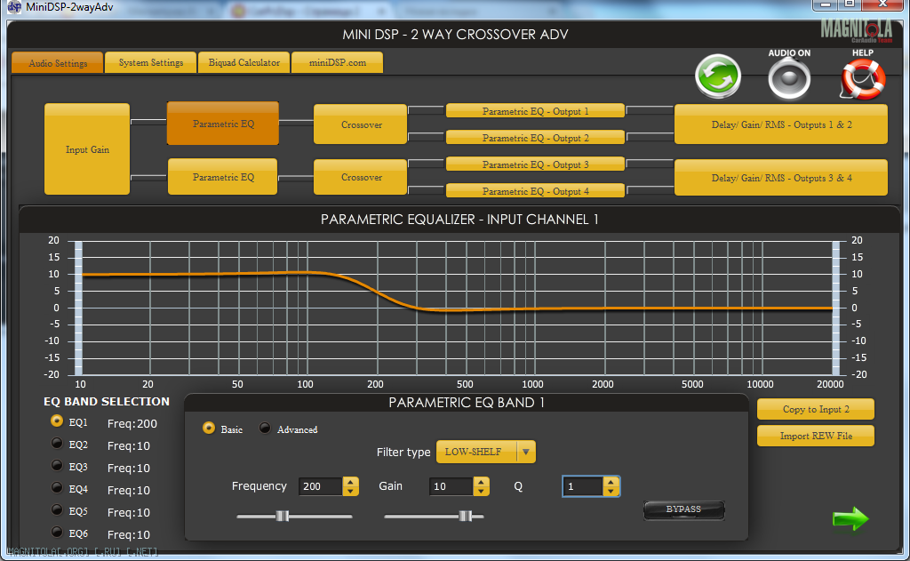Switch to the System Settings tab
910x561 pixels.
tap(151, 62)
